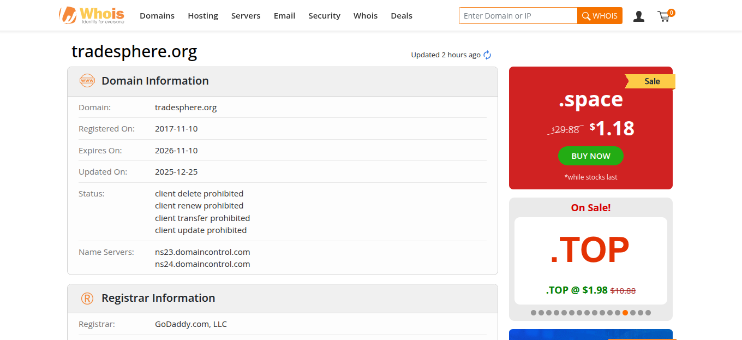Click status client transfer prohibited

tap(202, 218)
